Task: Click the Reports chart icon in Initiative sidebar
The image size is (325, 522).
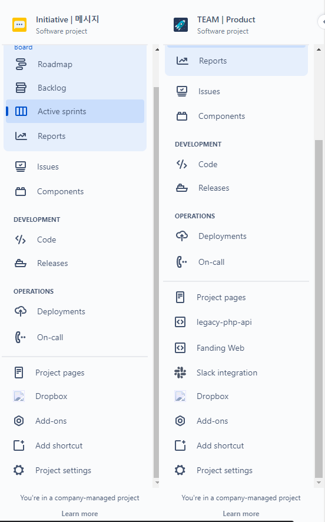Action: point(21,136)
